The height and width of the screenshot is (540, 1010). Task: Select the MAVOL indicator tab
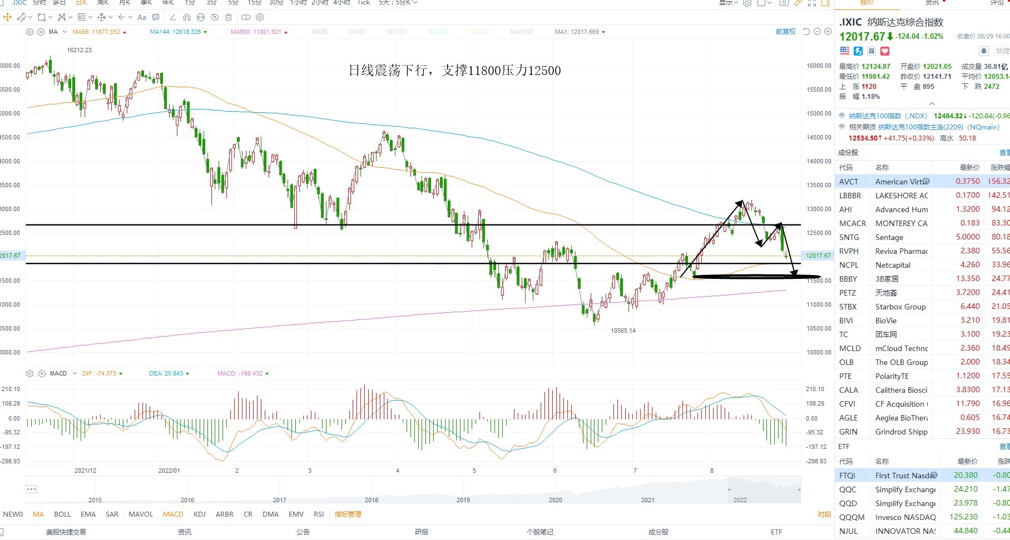click(x=141, y=514)
